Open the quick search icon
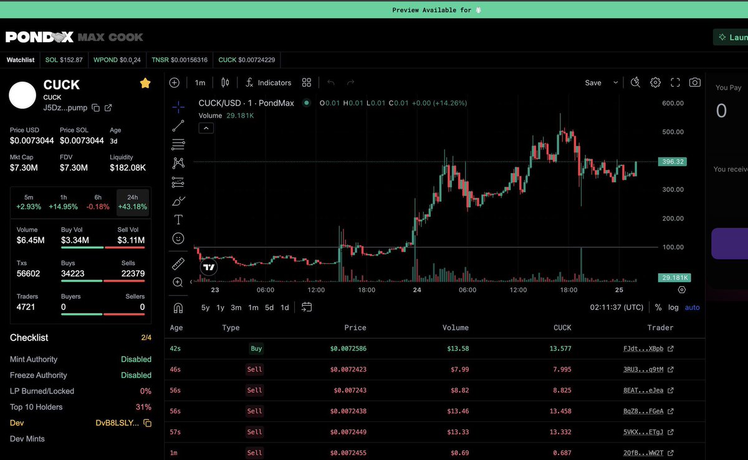Viewport: 748px width, 460px height. pyautogui.click(x=635, y=82)
